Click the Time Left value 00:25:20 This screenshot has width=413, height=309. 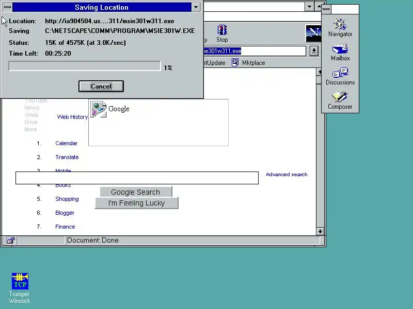[x=58, y=54]
